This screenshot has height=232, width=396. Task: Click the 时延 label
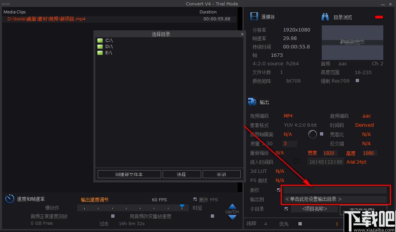(x=197, y=208)
